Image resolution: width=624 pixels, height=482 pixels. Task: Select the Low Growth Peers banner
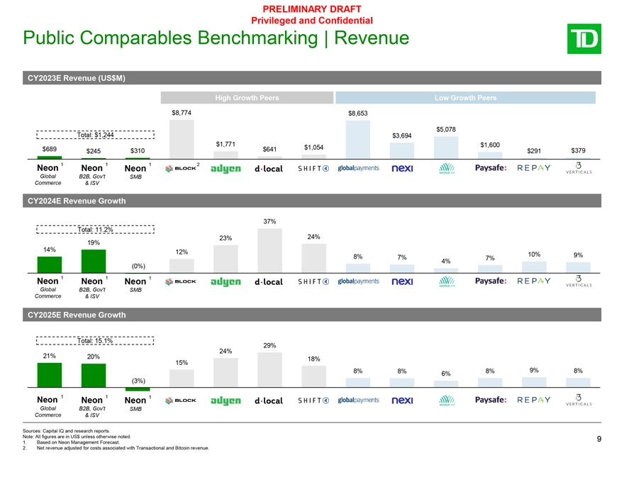465,98
